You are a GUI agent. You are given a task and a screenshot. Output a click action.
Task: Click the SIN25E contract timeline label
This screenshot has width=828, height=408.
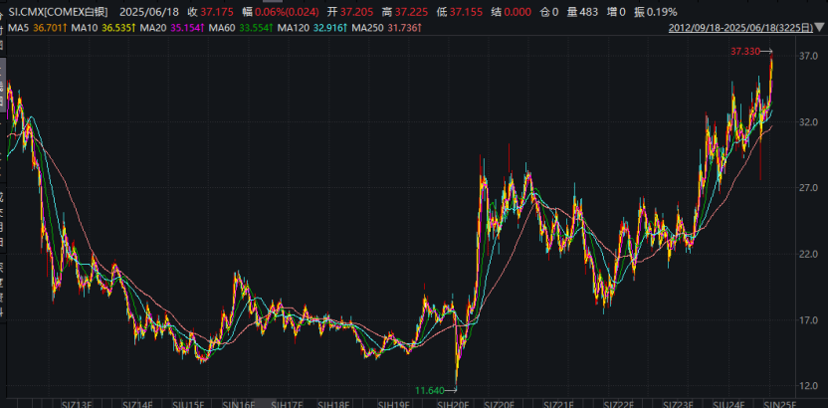click(x=778, y=405)
